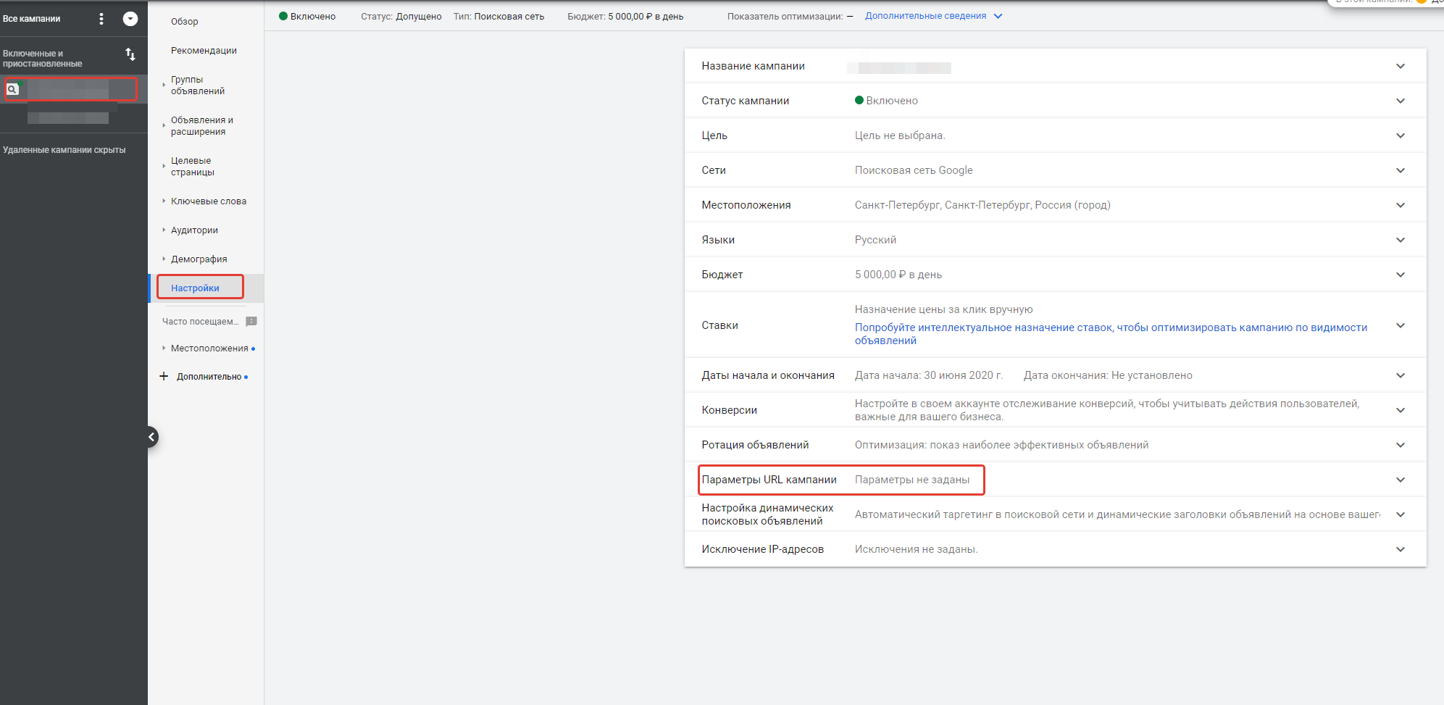Collapse the sidebar using the chevron handle
Screen dimensions: 1444x705
(151, 437)
